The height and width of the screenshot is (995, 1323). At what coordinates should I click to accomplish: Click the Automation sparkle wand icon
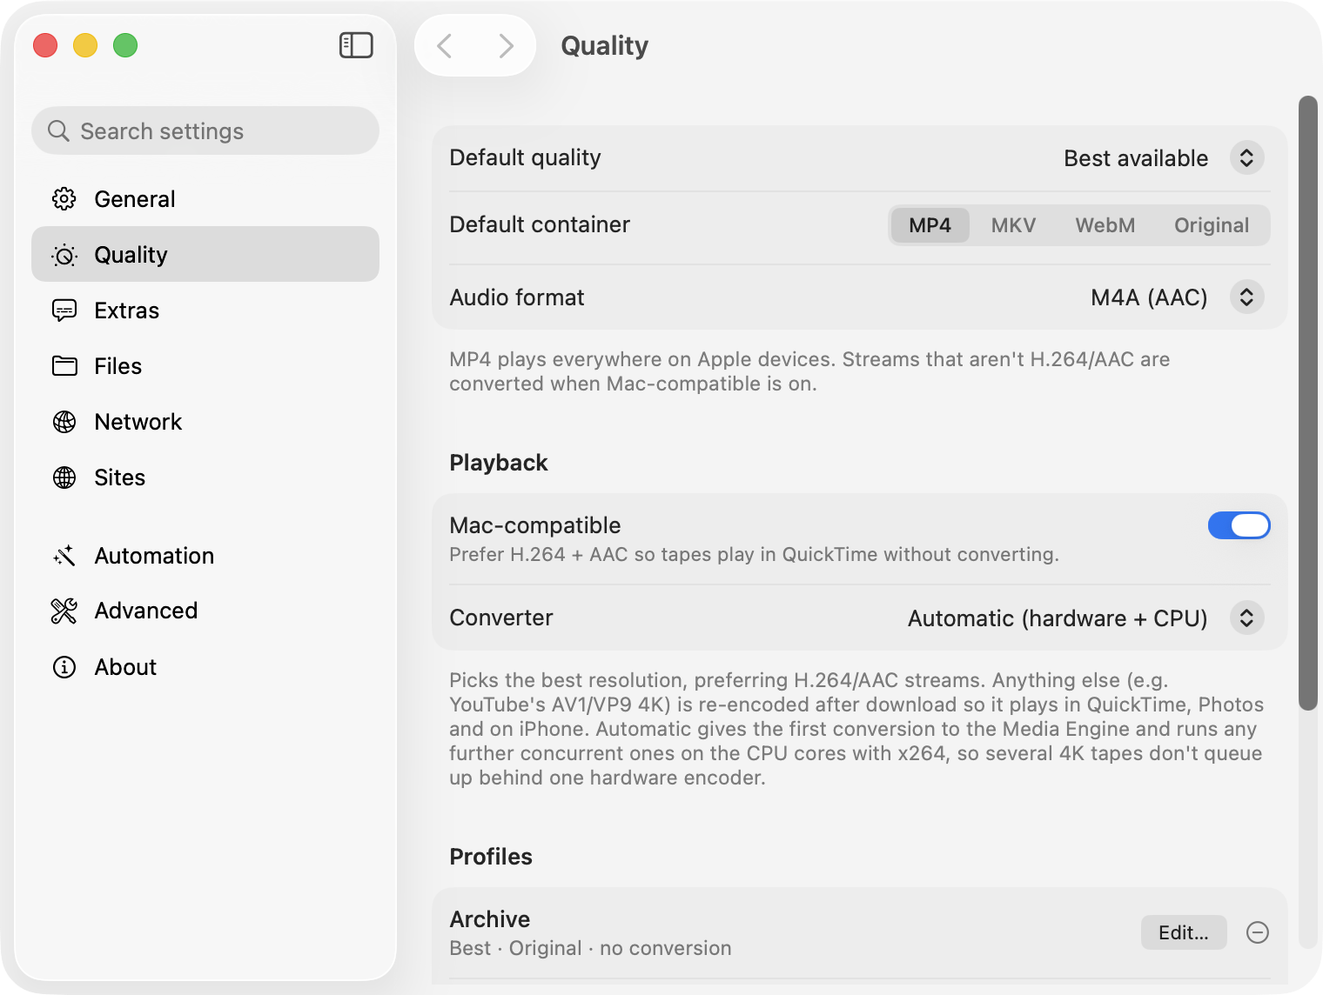point(64,556)
